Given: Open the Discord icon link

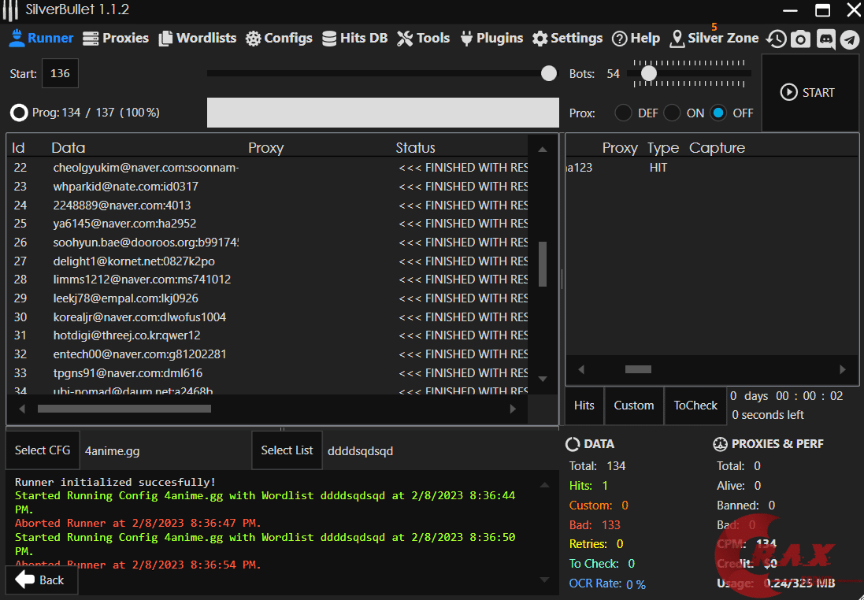Looking at the screenshot, I should pos(825,39).
